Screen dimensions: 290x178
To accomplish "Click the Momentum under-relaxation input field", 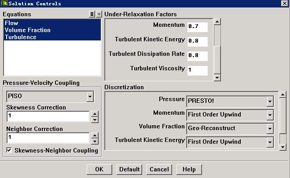I will (x=197, y=27).
